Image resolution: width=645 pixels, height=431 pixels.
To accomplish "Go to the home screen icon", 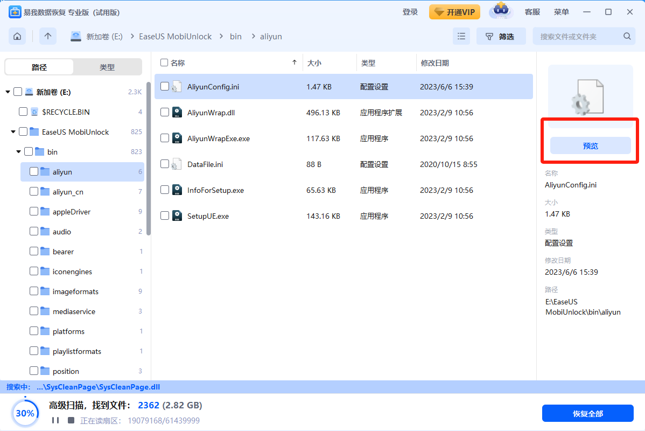I will pyautogui.click(x=17, y=37).
